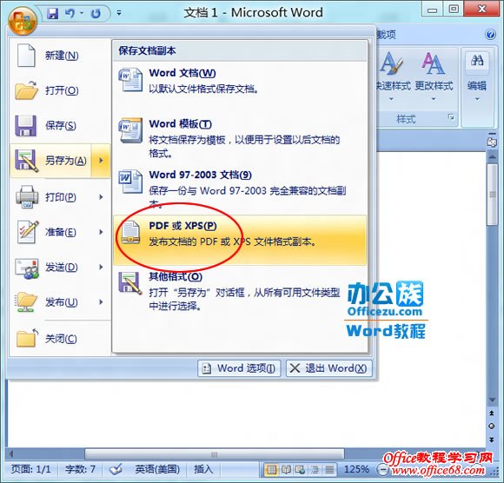Choose Word 97-2003 文档(9) save option

coord(240,189)
